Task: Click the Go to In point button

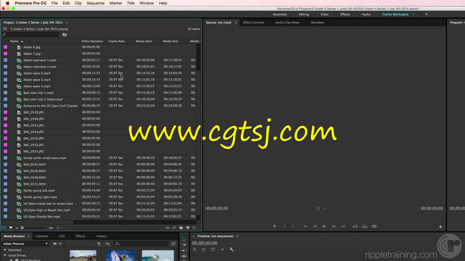Action: pyautogui.click(x=306, y=226)
